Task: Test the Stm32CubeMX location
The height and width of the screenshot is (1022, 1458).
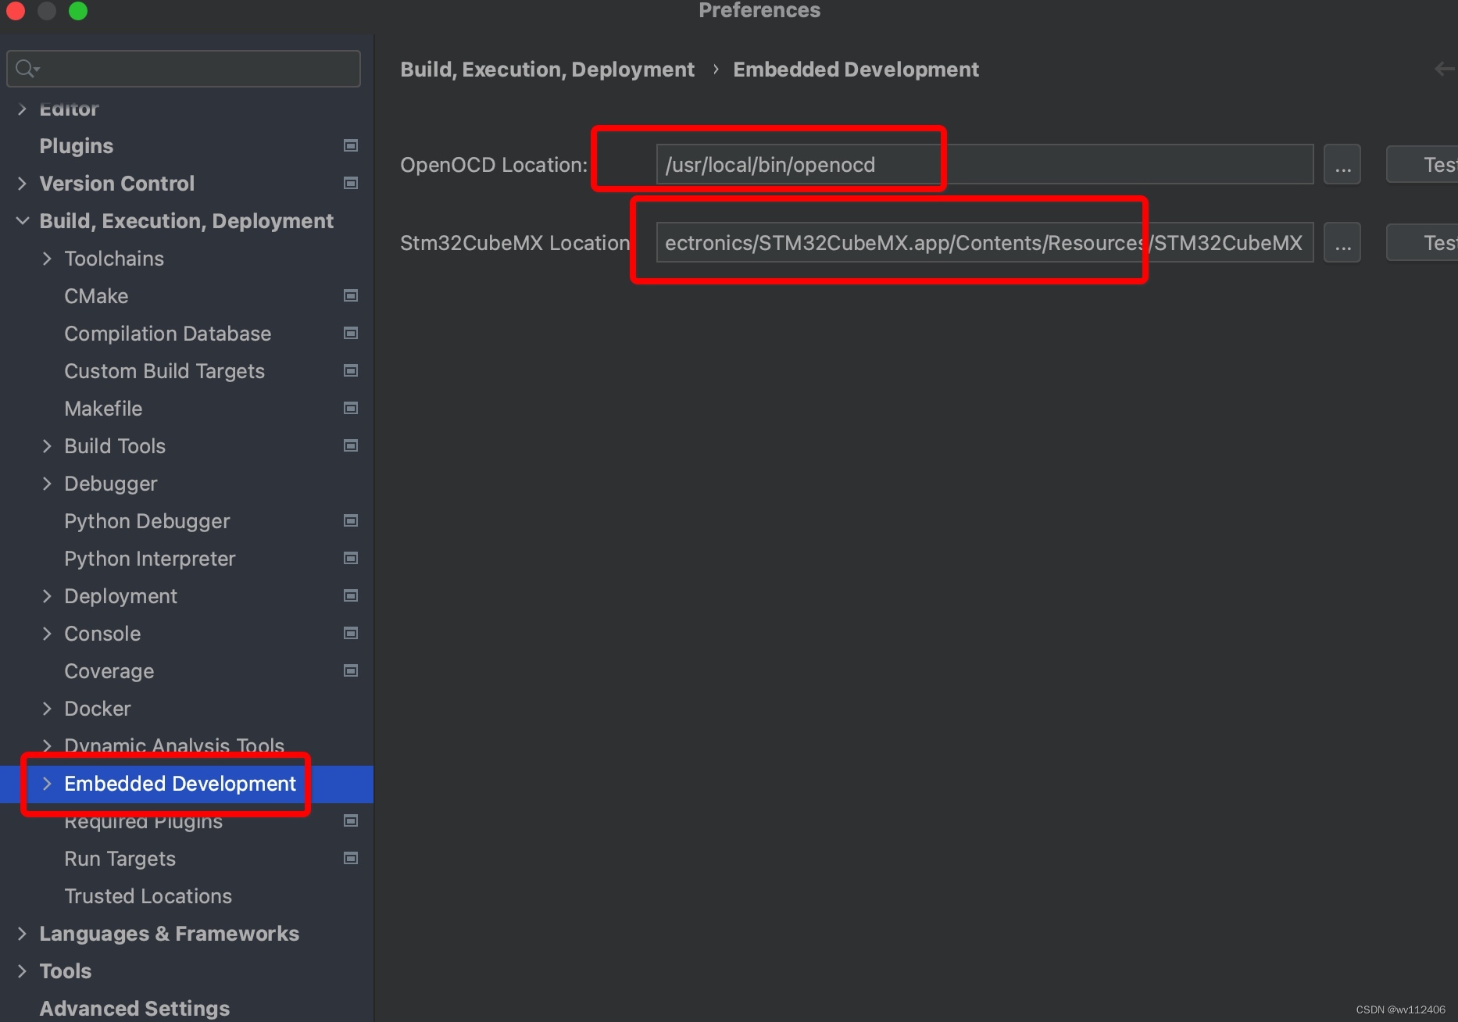Action: [x=1422, y=243]
